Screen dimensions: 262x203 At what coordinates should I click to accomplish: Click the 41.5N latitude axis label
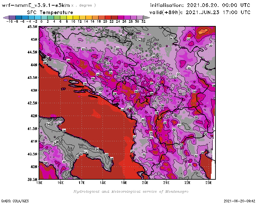[32, 128]
